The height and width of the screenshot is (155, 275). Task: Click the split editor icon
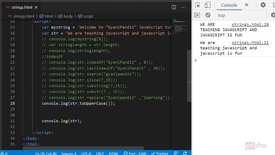[x=174, y=7]
